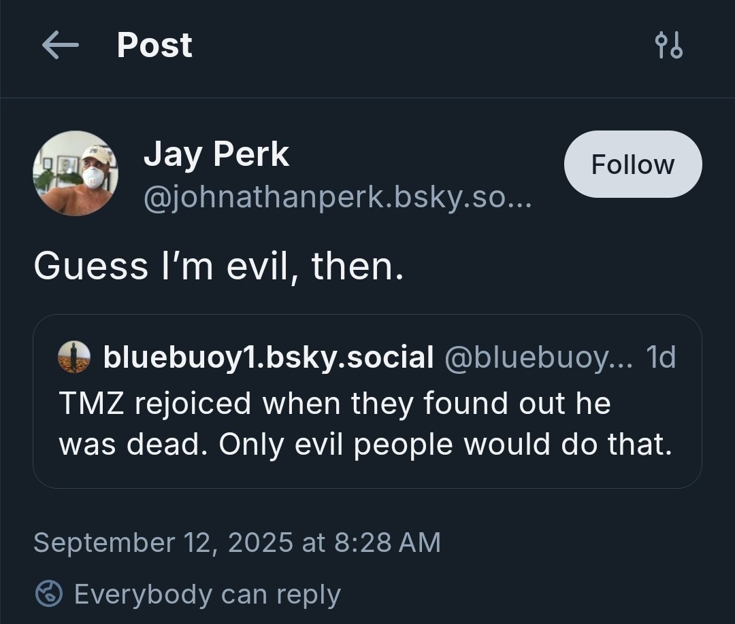735x624 pixels.
Task: Follow Jay Perk
Action: (632, 164)
